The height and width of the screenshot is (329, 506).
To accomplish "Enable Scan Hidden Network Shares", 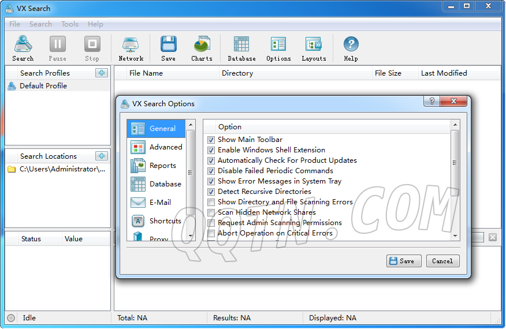I will click(x=211, y=212).
